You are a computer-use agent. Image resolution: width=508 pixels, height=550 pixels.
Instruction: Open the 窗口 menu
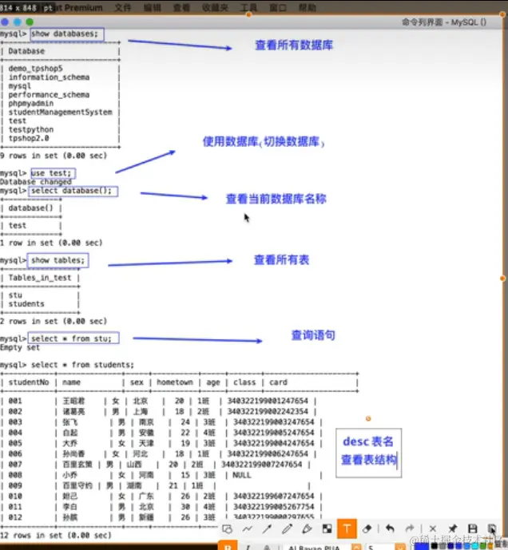point(278,7)
